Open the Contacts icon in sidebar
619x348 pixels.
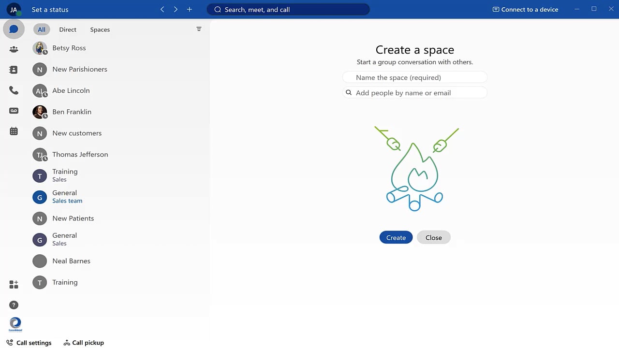(14, 70)
